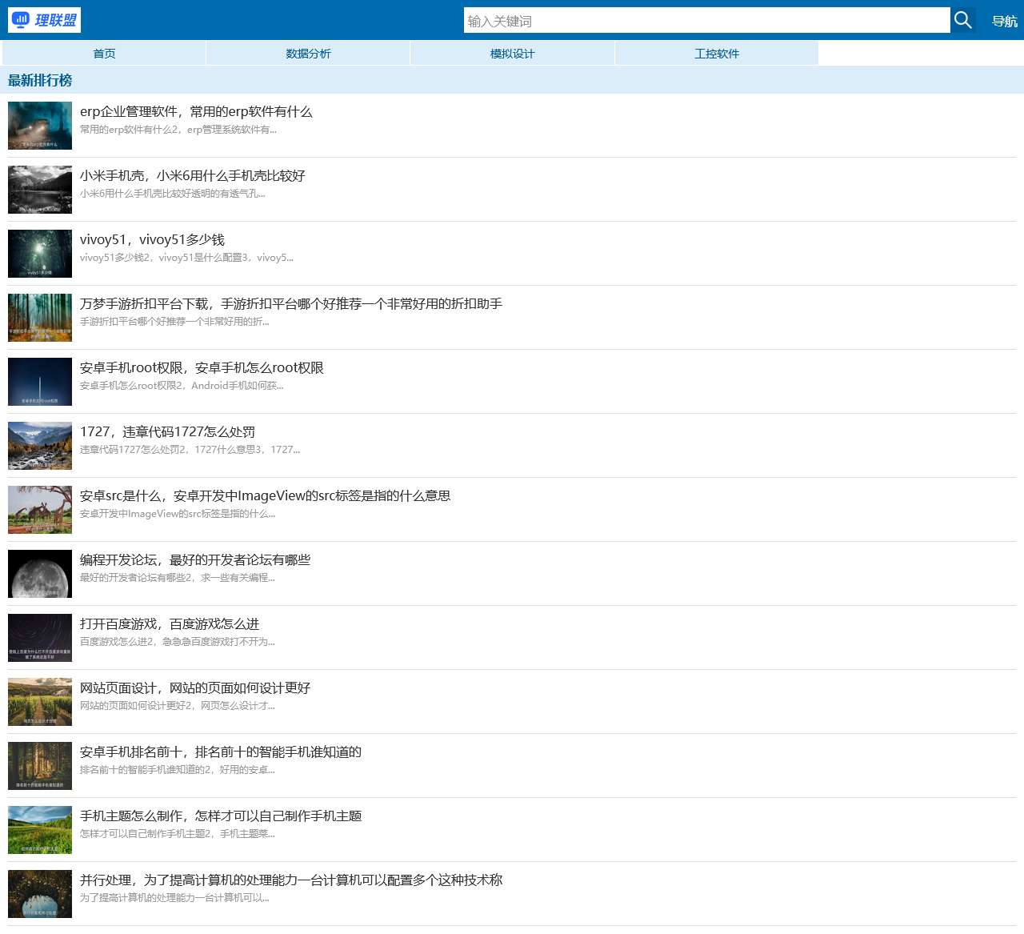This screenshot has height=934, width=1024.
Task: Go to the 首页 tab
Action: point(104,54)
